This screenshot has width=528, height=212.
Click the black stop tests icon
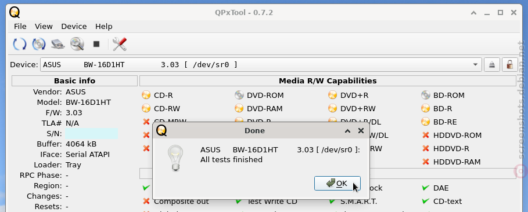[x=96, y=44]
